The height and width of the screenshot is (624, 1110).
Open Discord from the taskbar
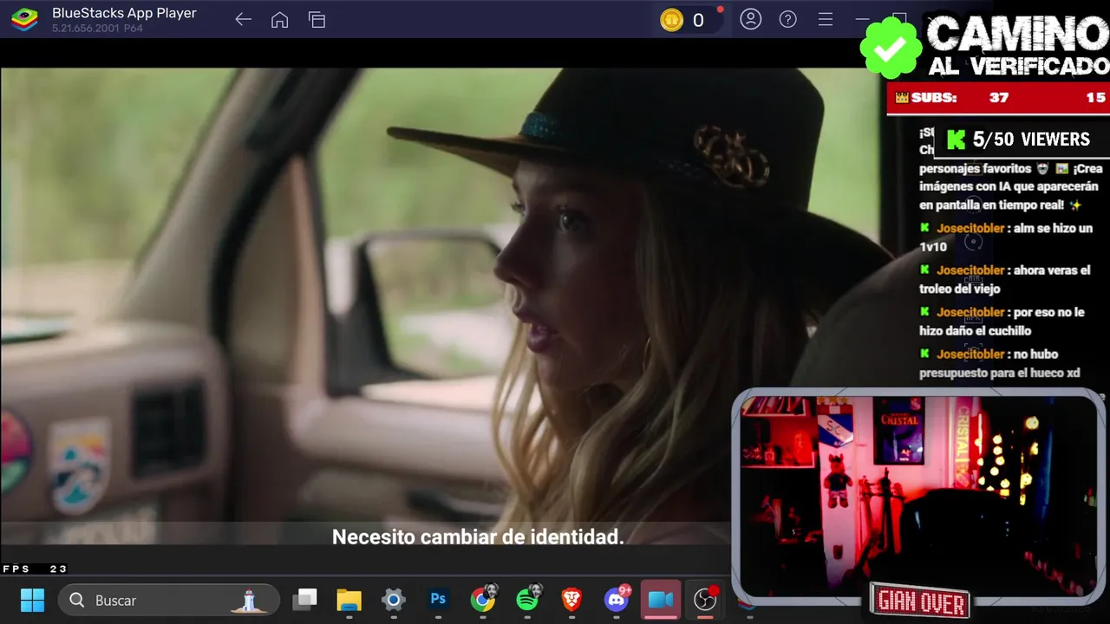click(x=617, y=599)
